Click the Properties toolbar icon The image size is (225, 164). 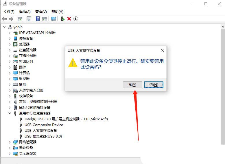(29, 19)
